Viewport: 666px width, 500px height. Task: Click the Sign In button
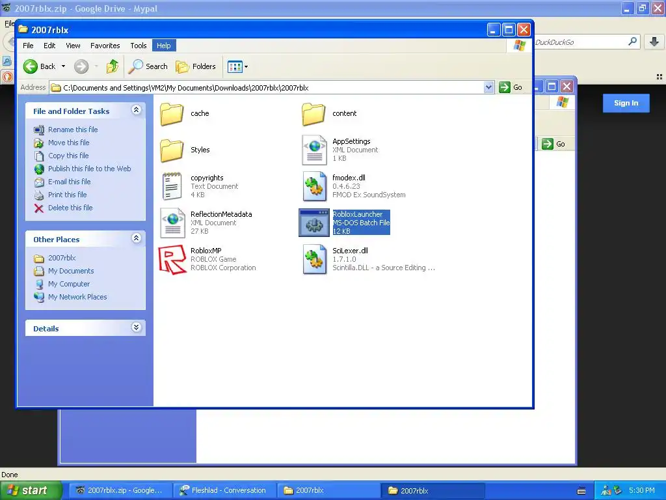coord(626,103)
